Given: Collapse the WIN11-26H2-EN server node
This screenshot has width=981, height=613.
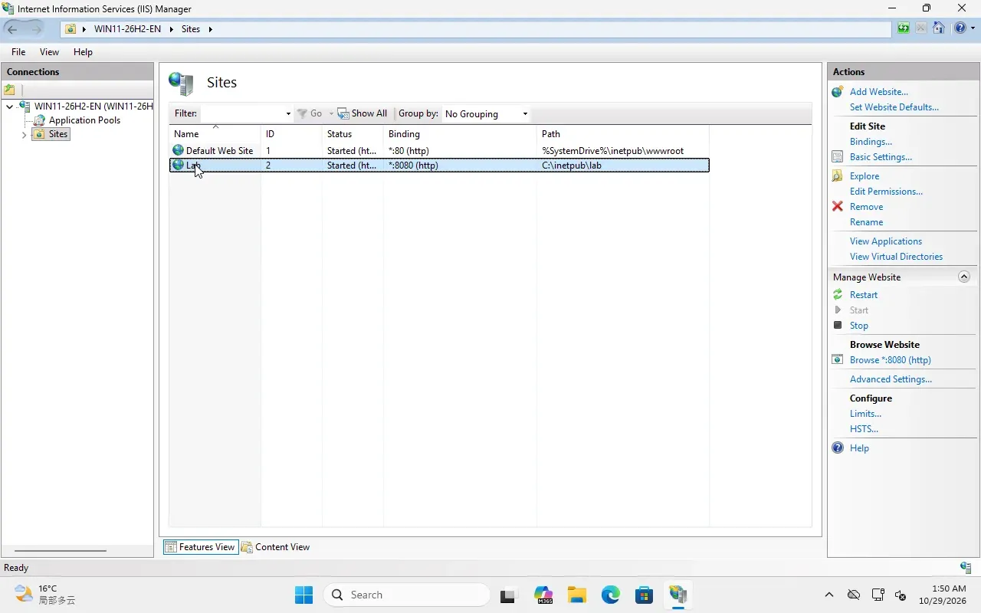Looking at the screenshot, I should tap(9, 107).
